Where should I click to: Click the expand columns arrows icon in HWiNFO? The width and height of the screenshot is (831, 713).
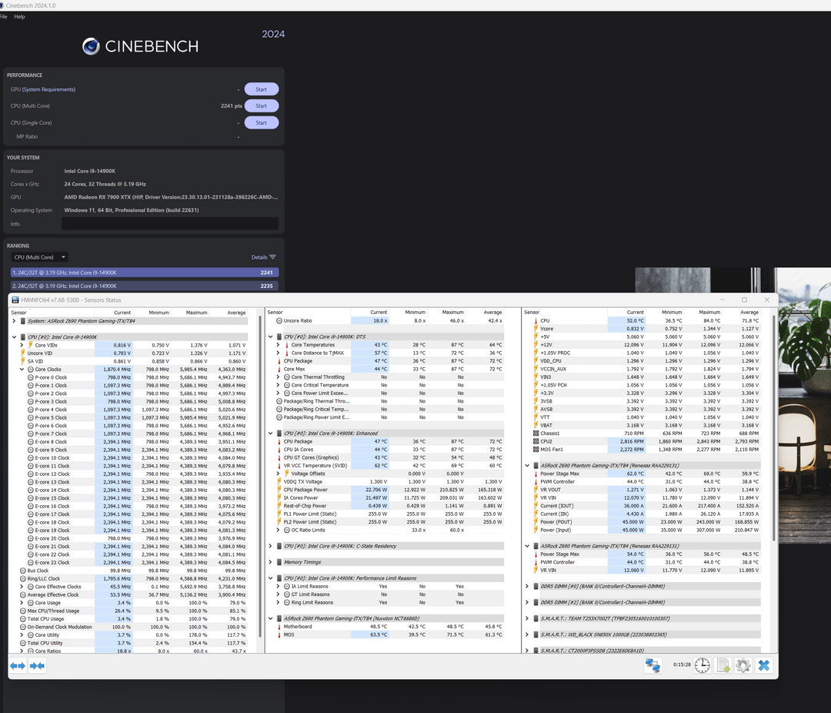[x=18, y=666]
